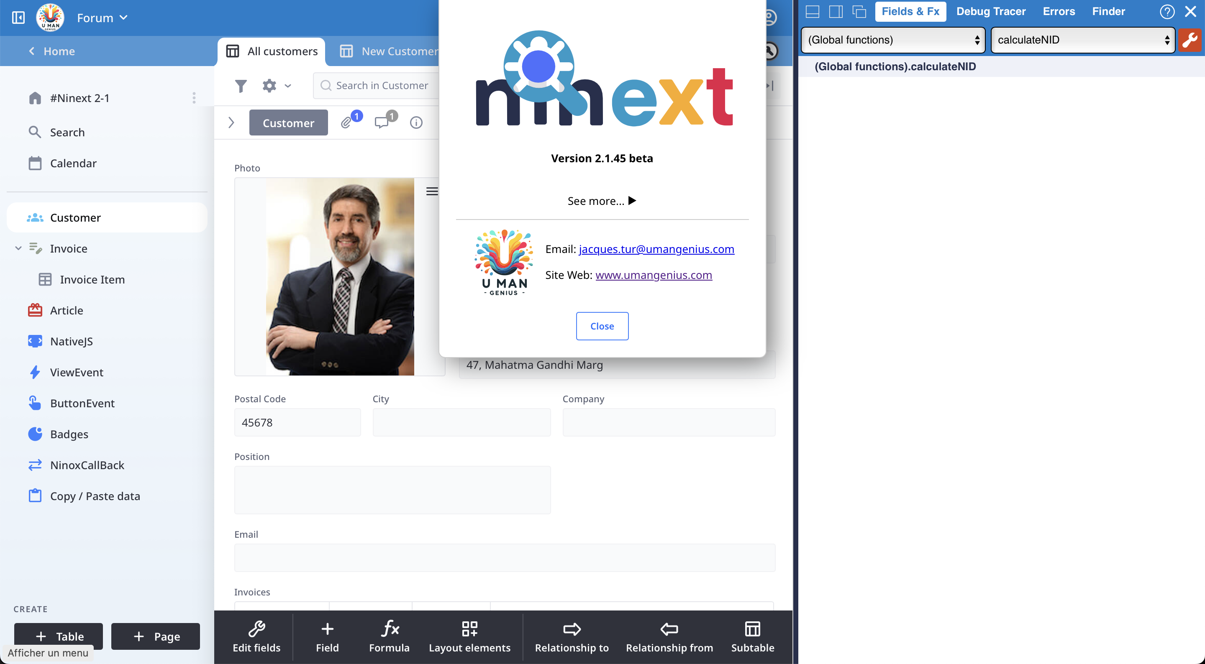The height and width of the screenshot is (664, 1205).
Task: Open the photo field hamburger menu
Action: tap(432, 191)
